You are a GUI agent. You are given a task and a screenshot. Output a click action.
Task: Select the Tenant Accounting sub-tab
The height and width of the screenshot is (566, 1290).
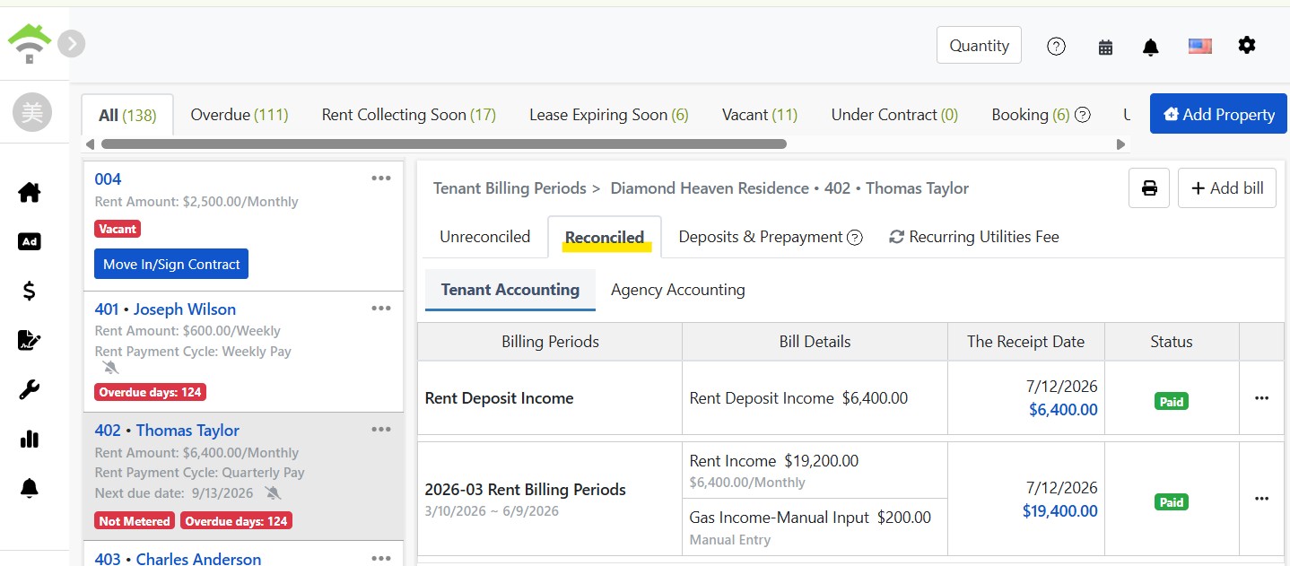510,290
